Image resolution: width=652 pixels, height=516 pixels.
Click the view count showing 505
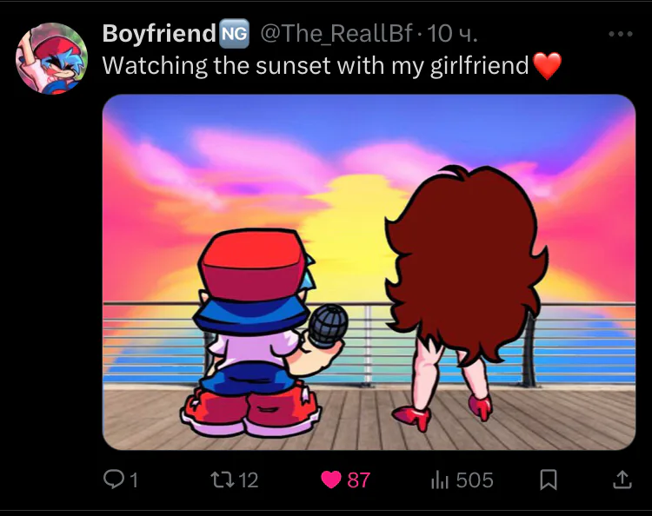[x=475, y=480]
